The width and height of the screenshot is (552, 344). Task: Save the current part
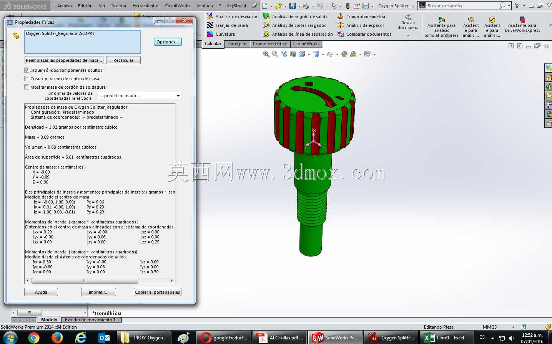(293, 6)
